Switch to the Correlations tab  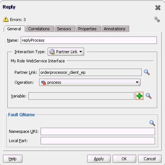coord(39,29)
